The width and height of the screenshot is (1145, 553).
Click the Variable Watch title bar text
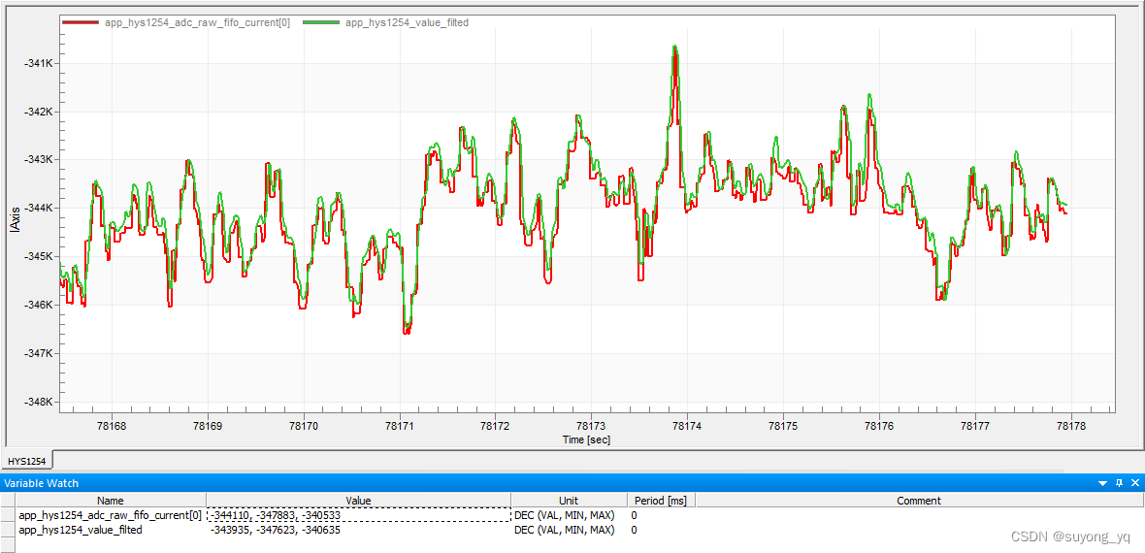42,483
